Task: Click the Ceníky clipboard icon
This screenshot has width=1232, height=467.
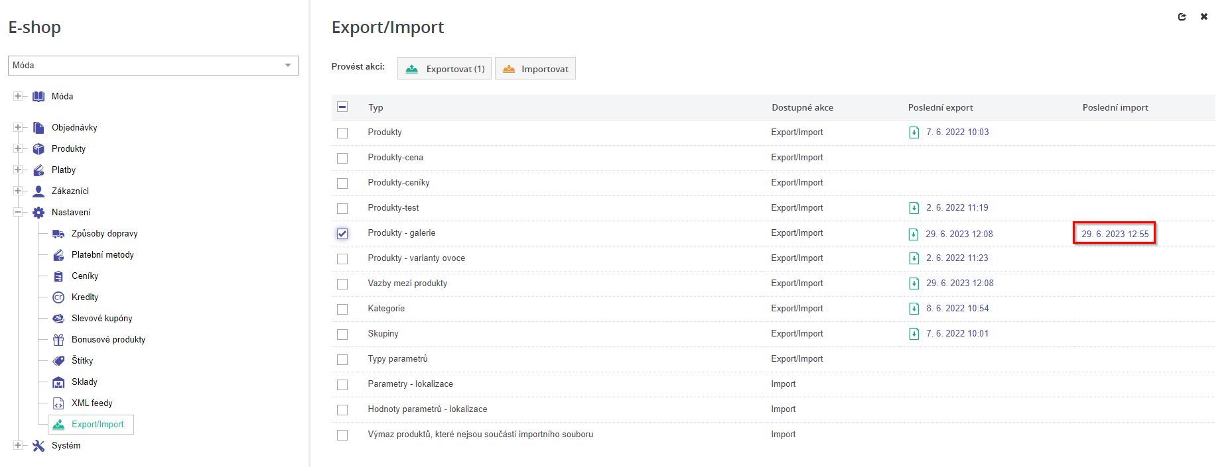Action: (x=58, y=276)
